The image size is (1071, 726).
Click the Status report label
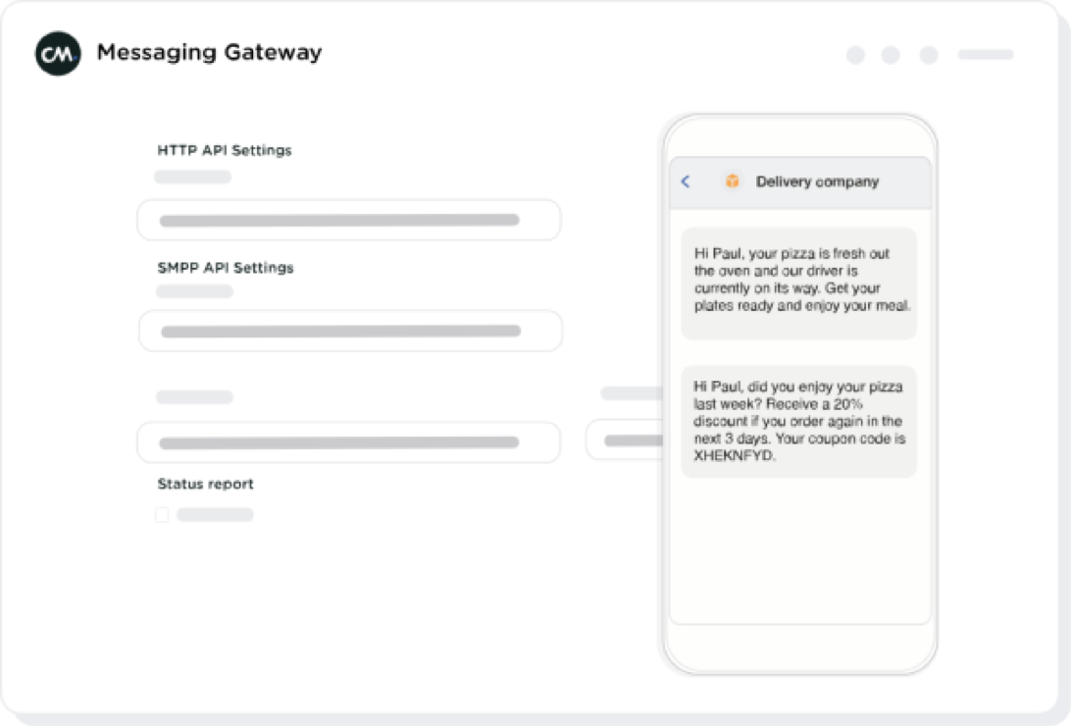click(206, 484)
